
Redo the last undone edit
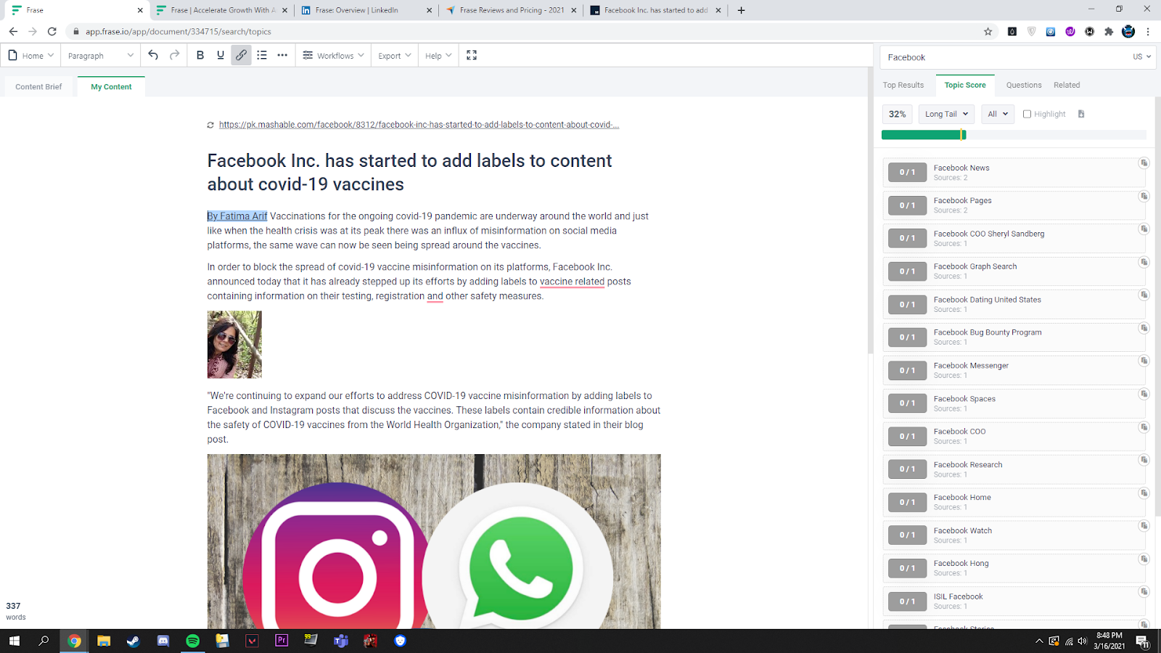point(174,55)
